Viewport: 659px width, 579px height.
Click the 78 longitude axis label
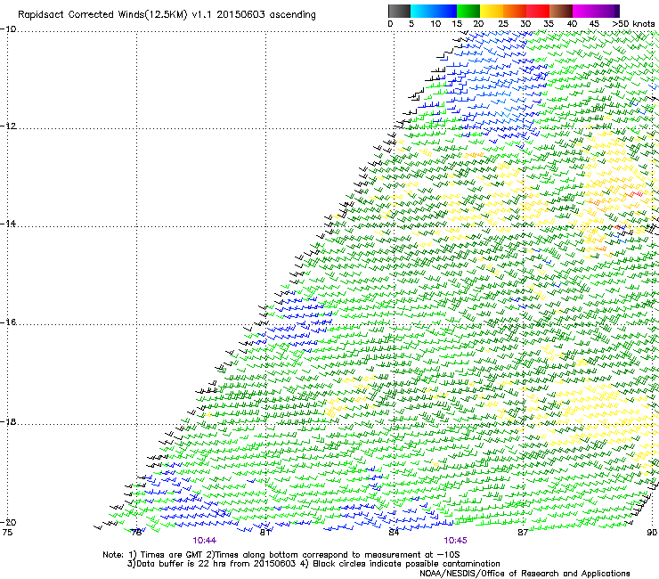click(x=136, y=533)
